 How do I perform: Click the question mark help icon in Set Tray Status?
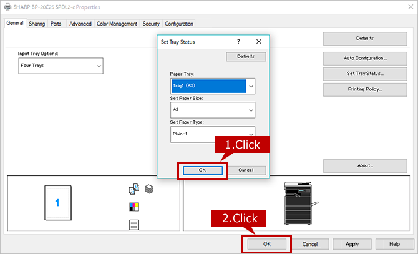(x=238, y=42)
